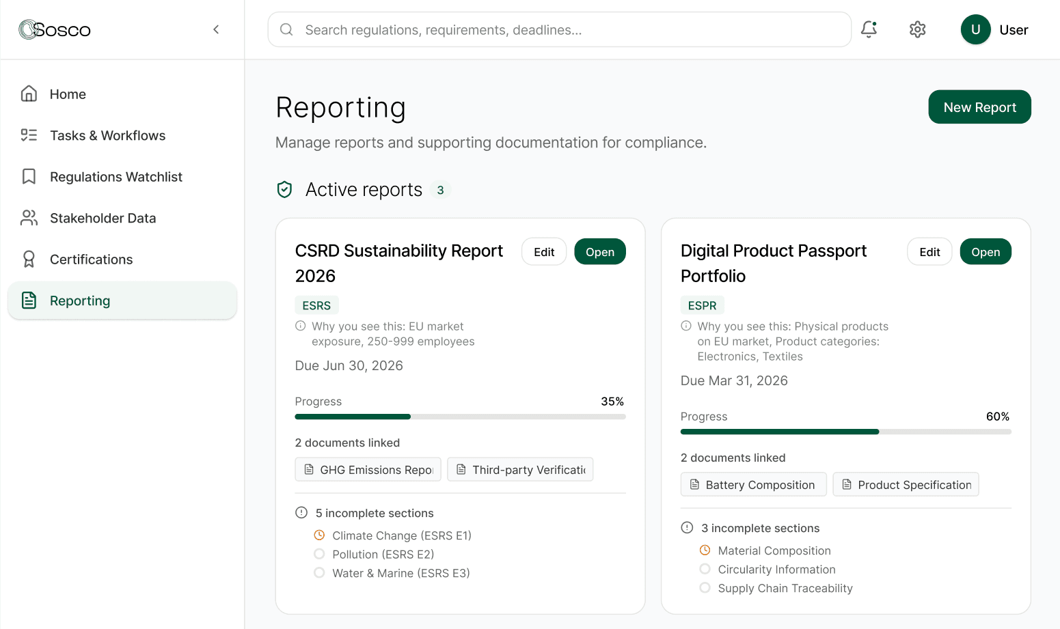
Task: Select the Tasks & Workflows icon
Action: [x=28, y=135]
